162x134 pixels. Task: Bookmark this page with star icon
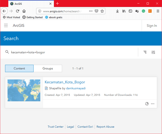(x=102, y=11)
